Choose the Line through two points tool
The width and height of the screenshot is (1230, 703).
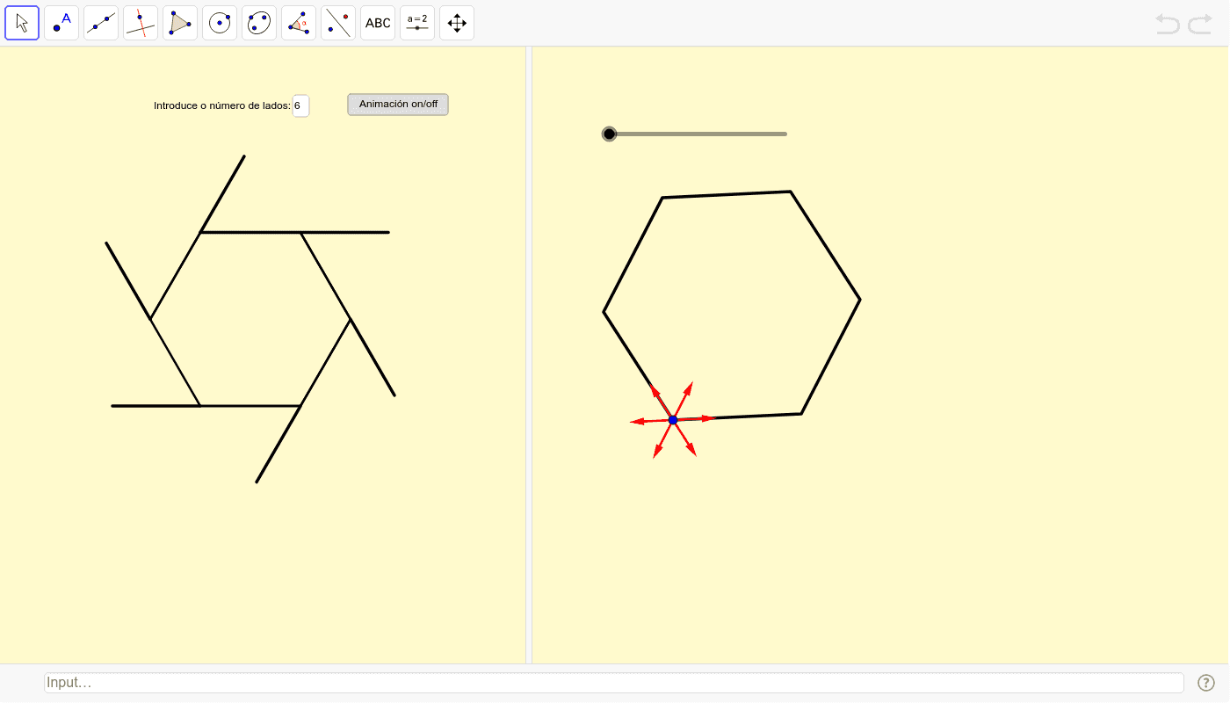click(x=101, y=23)
